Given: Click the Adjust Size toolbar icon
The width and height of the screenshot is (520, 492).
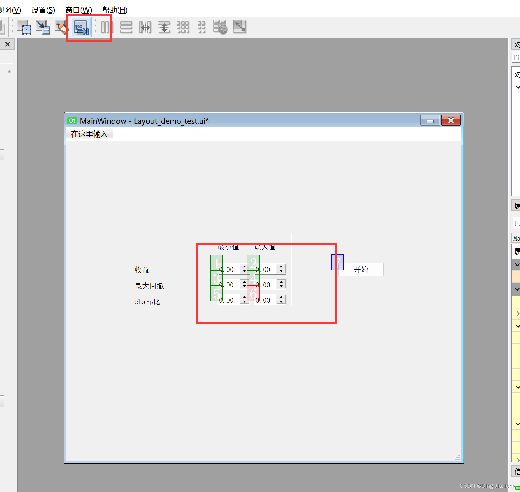Looking at the screenshot, I should 240,27.
